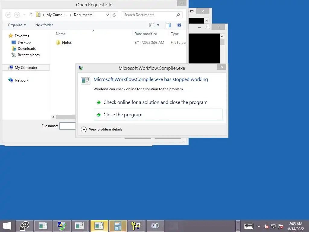
Task: Minimize the front console window
Action: [199, 27]
